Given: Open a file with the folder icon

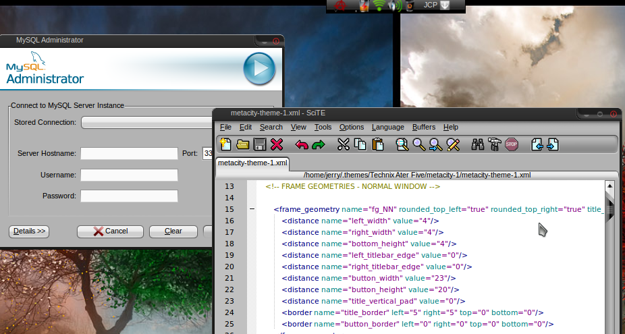Looking at the screenshot, I should 242,144.
